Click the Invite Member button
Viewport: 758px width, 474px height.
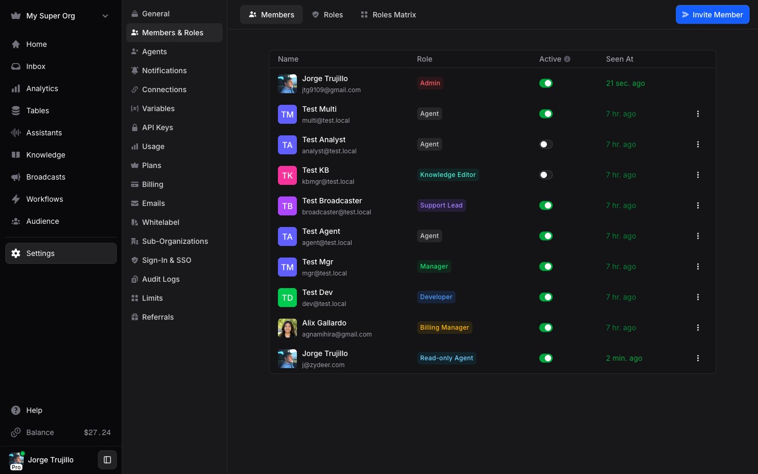tap(712, 15)
